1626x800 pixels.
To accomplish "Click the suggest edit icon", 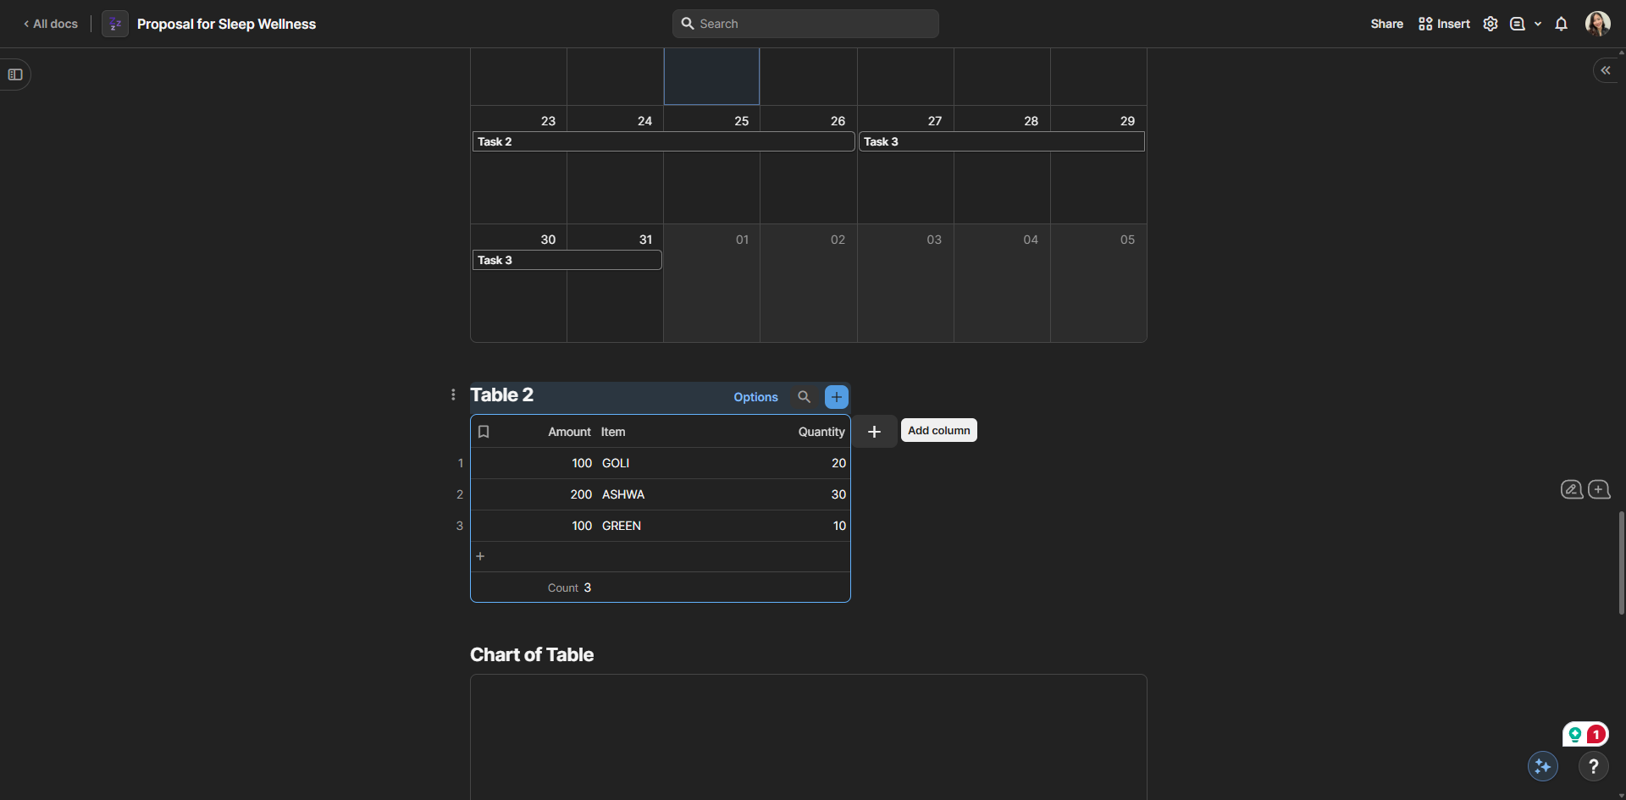I will [1572, 489].
